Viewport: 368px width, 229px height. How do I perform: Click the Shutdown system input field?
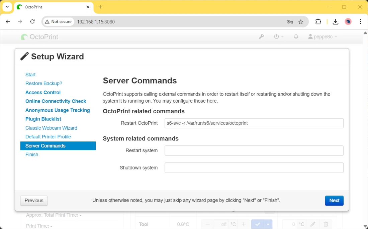[x=254, y=168]
